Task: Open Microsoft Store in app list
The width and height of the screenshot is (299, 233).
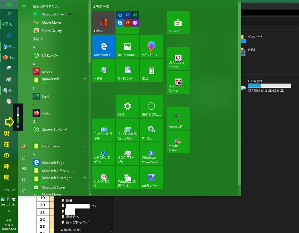Action: coord(60,187)
